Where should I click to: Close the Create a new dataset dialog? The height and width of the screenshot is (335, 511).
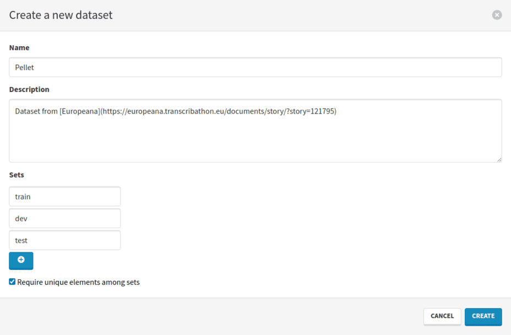click(x=497, y=15)
